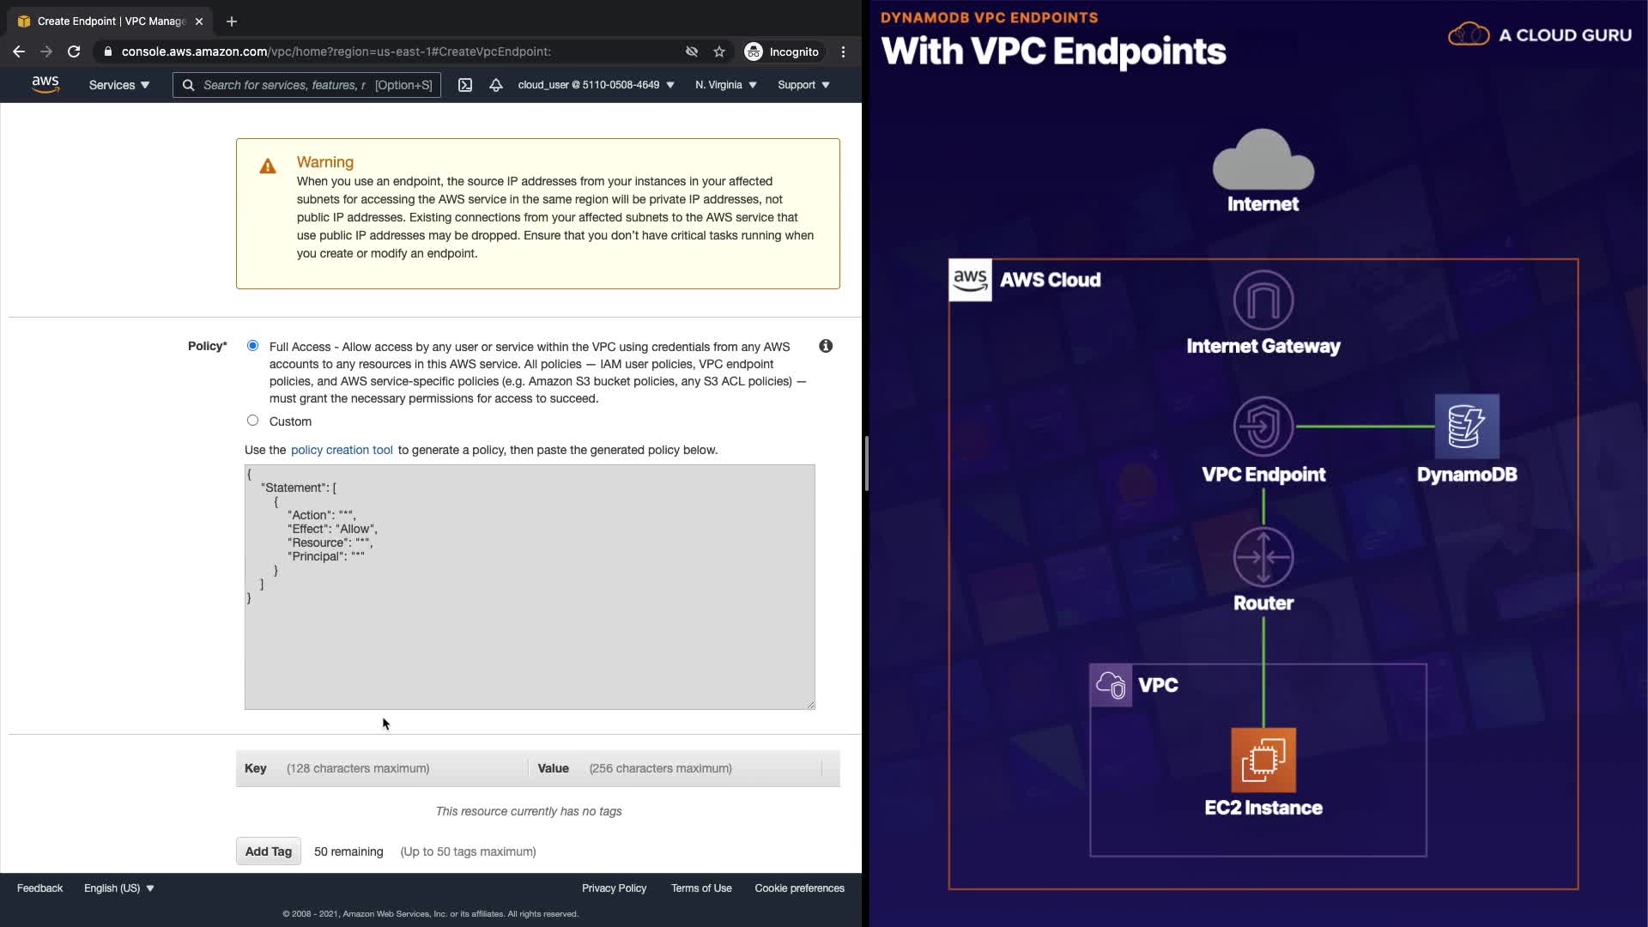The height and width of the screenshot is (927, 1648).
Task: Open the Support menu
Action: tap(803, 85)
